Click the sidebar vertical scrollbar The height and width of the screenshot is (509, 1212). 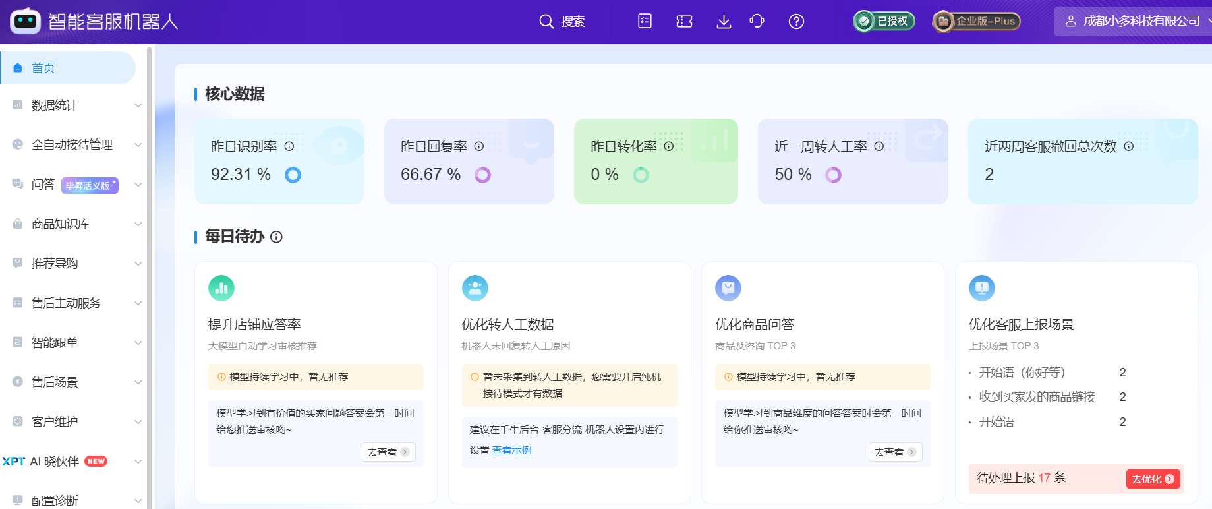pyautogui.click(x=150, y=277)
